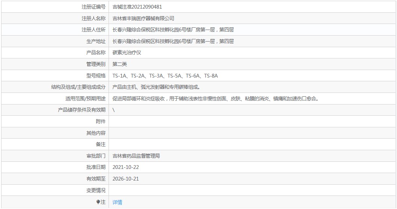Click the 其他内容 label

(x=96, y=133)
